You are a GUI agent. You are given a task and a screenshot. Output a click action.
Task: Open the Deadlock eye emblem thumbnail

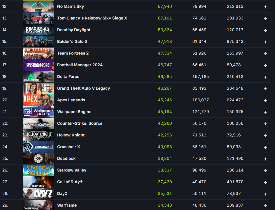38,159
